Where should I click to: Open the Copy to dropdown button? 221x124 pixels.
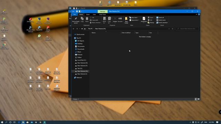(x=109, y=20)
